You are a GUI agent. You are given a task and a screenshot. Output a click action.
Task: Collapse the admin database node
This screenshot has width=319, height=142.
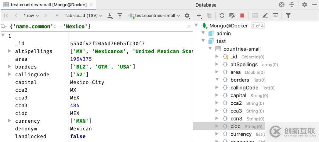[x=203, y=33]
